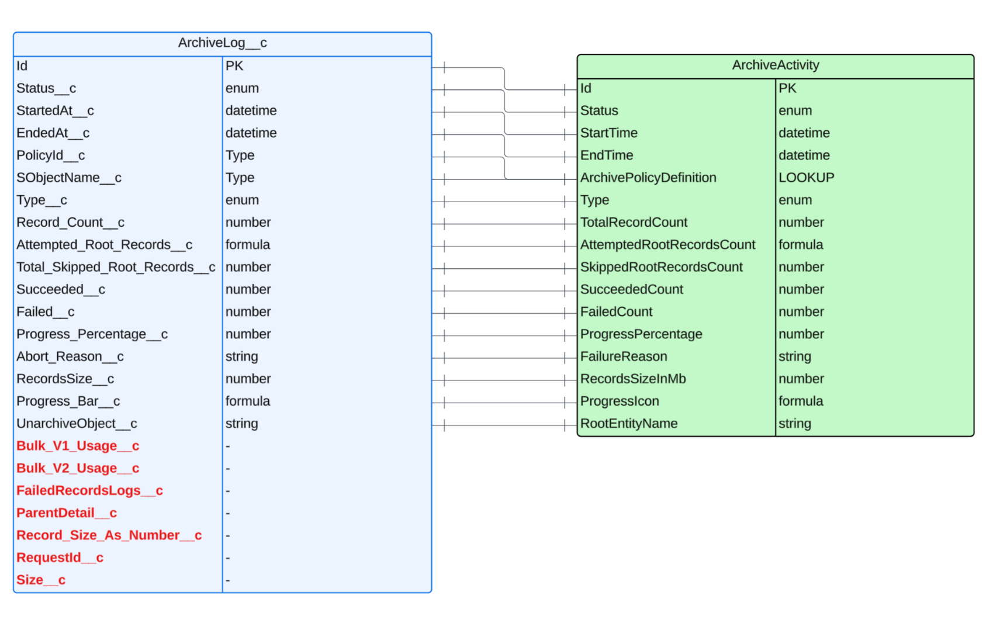The image size is (983, 644).
Task: Select the ArchiveLog__c table header
Action: 222,43
